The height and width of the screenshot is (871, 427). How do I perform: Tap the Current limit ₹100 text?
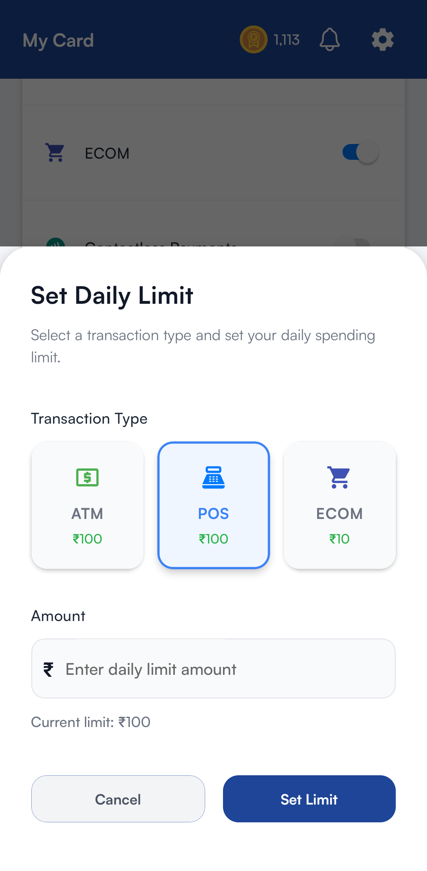point(91,722)
